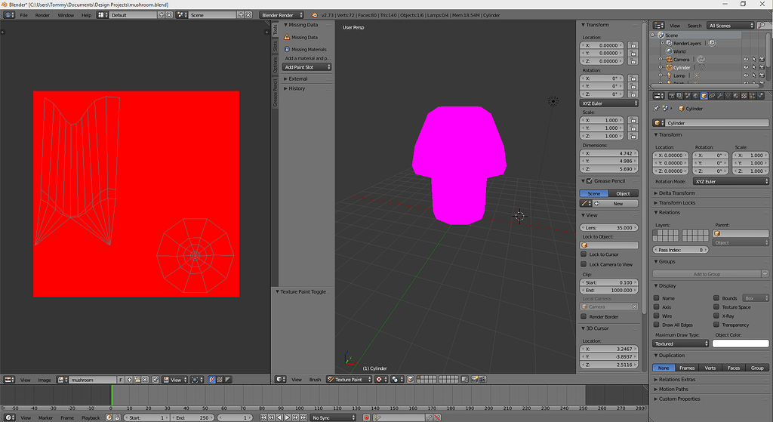This screenshot has width=773, height=422.
Task: Jump to the end frame in timeline
Action: tap(303, 417)
